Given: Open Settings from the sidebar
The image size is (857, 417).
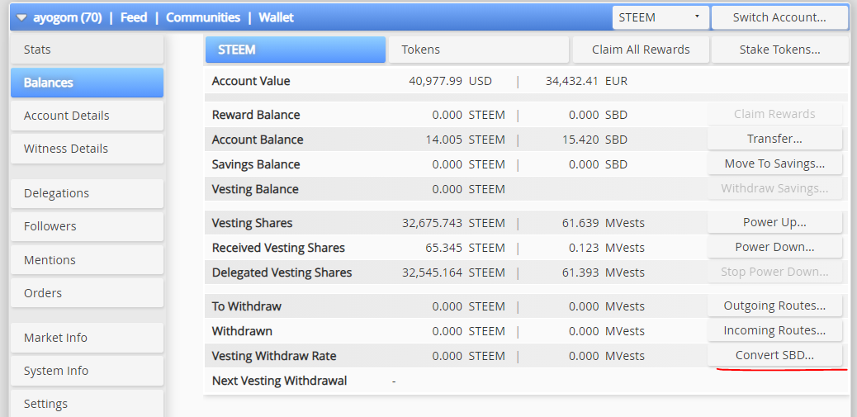Looking at the screenshot, I should [87, 403].
